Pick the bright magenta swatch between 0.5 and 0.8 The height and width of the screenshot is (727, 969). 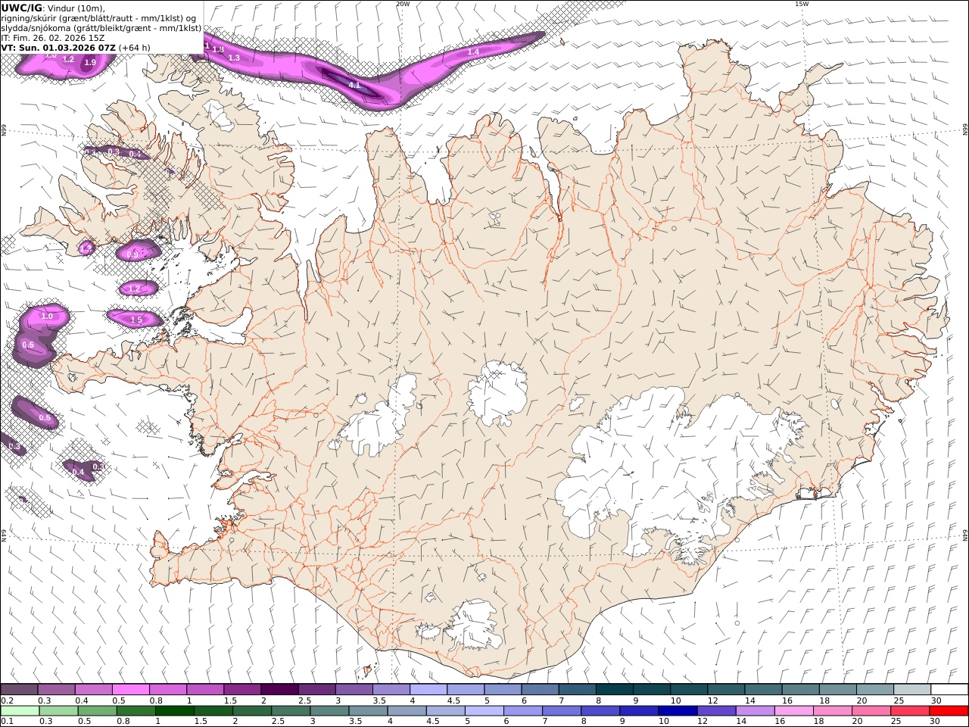130,690
